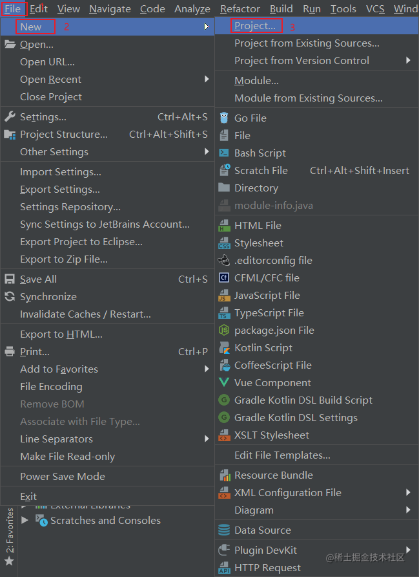Click the CFML/CFC file icon

click(224, 278)
